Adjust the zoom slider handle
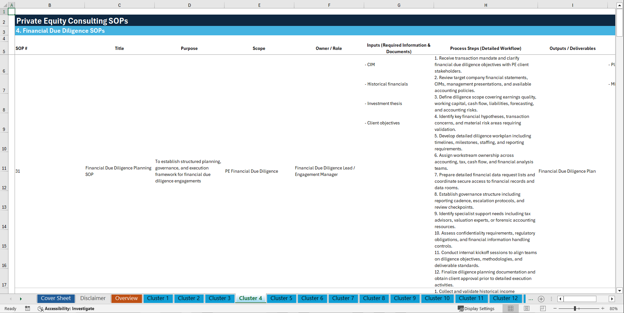This screenshot has height=313, width=624. [x=575, y=308]
